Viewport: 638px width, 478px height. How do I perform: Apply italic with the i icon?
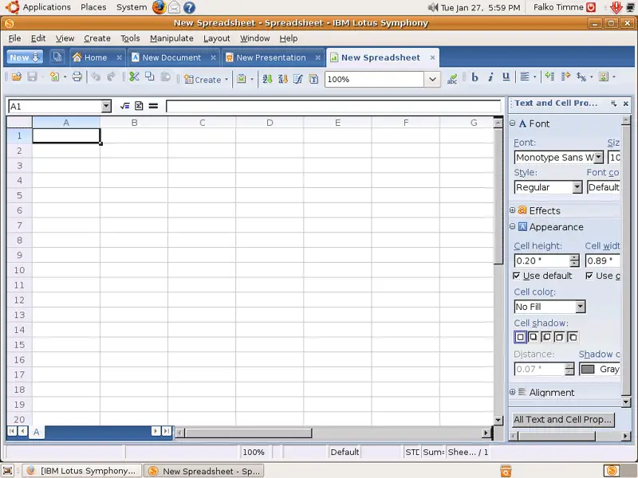(490, 77)
